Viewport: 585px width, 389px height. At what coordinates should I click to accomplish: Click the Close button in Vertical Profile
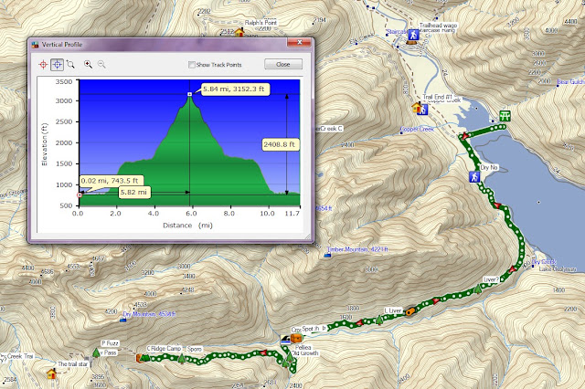pos(283,65)
